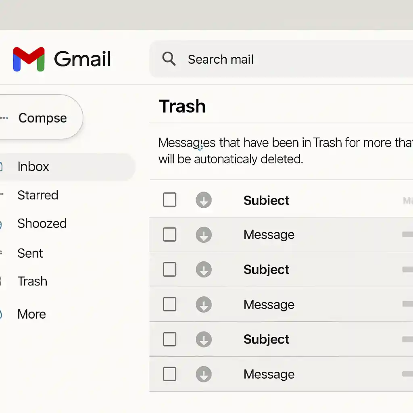
Task: Open the Inbox from the sidebar
Action: click(x=33, y=167)
